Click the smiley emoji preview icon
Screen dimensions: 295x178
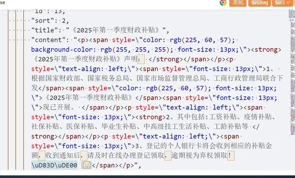(x=86, y=165)
